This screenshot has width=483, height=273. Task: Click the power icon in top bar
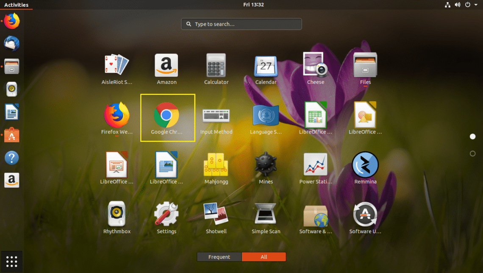click(468, 5)
